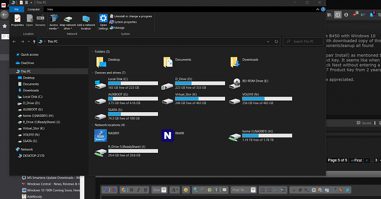Click Italic in the forum editor

139,190
